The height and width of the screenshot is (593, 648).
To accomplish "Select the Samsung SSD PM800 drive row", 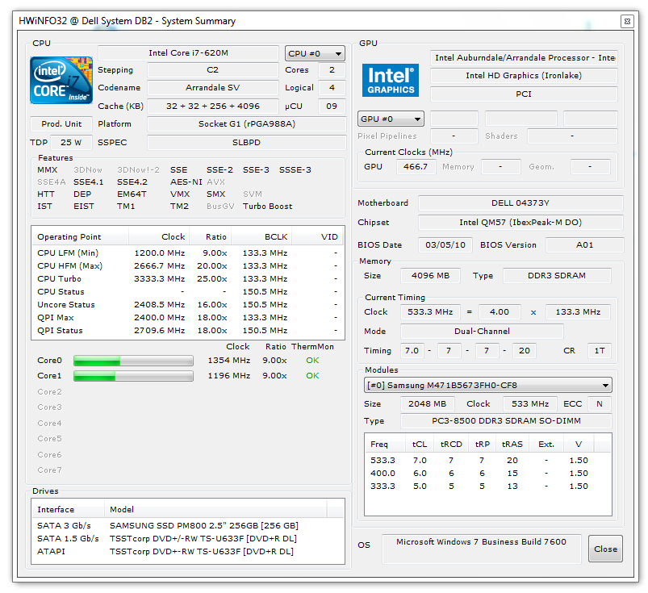I will coord(187,525).
